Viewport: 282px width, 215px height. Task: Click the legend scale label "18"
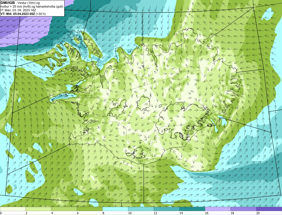[232, 213]
